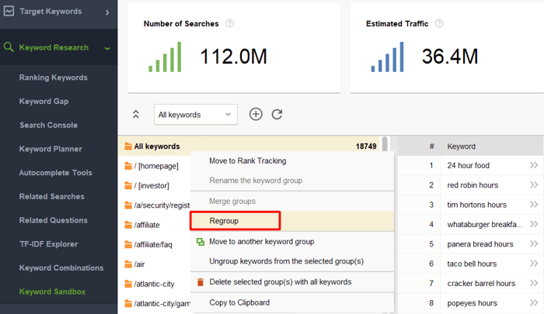This screenshot has height=314, width=544.
Task: Click help icon beside Estimated Traffic
Action: point(439,23)
